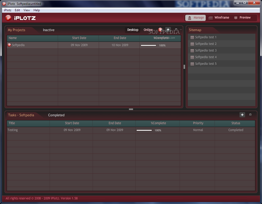Sort tasks by Start Date column
Screen dimensions: 262x204
pyautogui.click(x=71, y=123)
